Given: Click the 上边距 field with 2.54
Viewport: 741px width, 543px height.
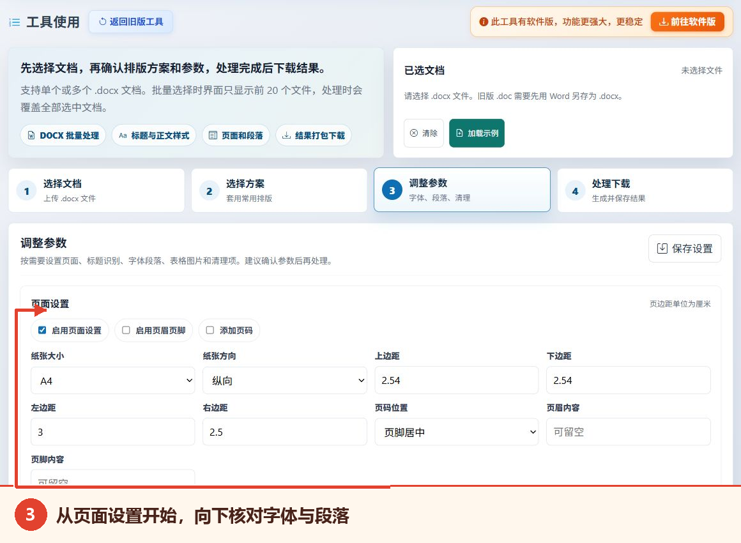Looking at the screenshot, I should (457, 381).
